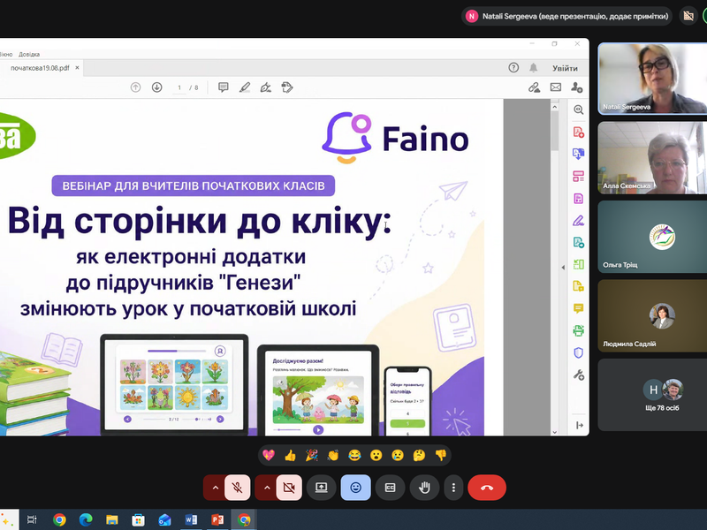
Task: Open Comment tool in sidebar
Action: (579, 308)
